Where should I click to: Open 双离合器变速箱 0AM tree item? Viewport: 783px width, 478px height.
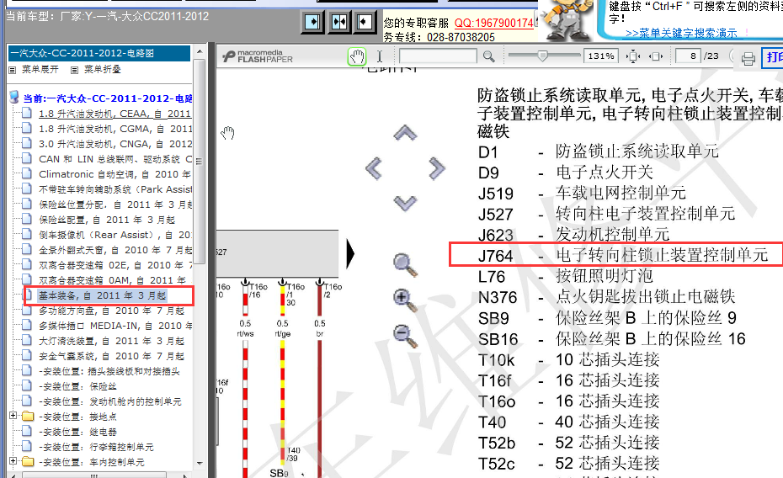[x=112, y=280]
